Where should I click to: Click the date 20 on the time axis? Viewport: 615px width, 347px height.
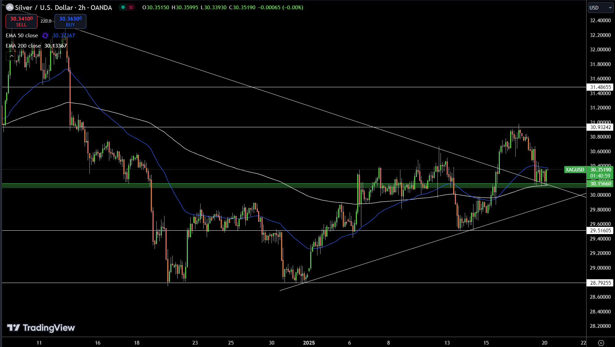[x=544, y=343]
